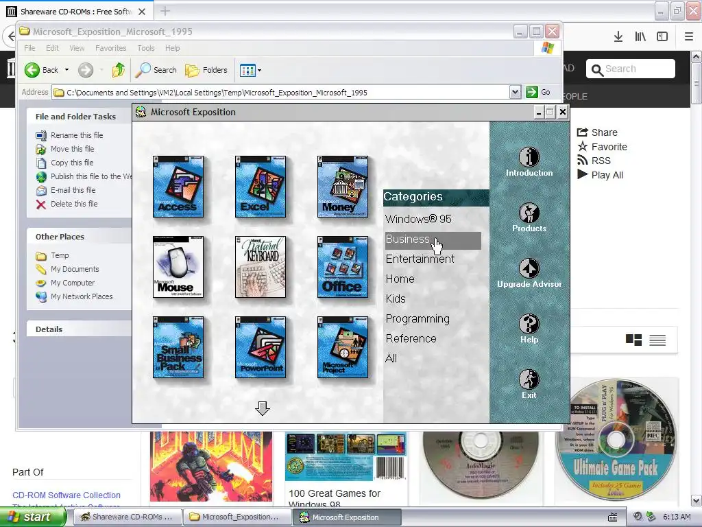The image size is (702, 527).
Task: Open the Back button history dropdown arrow
Action: pos(66,70)
